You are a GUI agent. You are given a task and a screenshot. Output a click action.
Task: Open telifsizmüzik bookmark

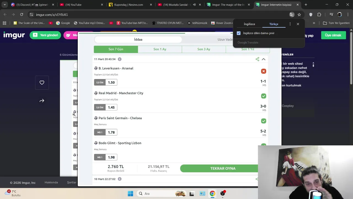pyautogui.click(x=197, y=23)
